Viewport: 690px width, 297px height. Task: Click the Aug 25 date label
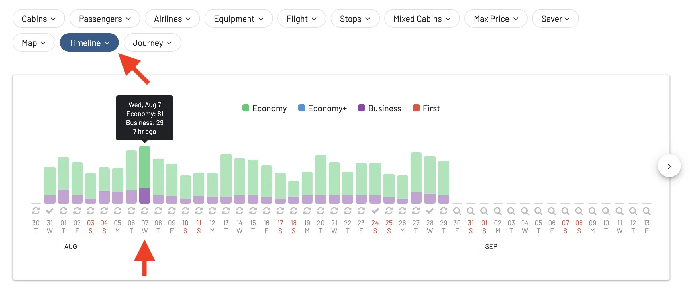[x=389, y=227]
